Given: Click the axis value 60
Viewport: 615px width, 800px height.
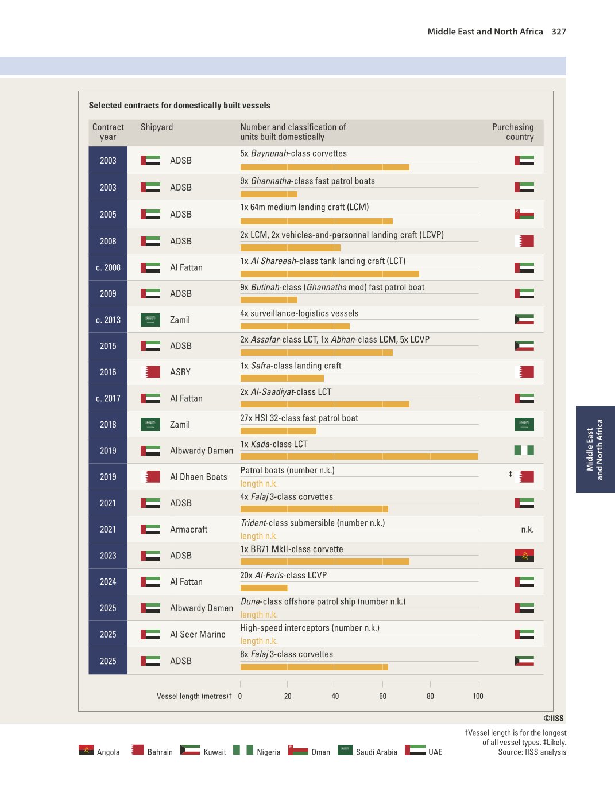Looking at the screenshot, I should [x=382, y=696].
